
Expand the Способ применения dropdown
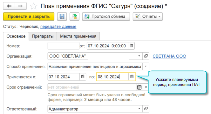click(146, 66)
